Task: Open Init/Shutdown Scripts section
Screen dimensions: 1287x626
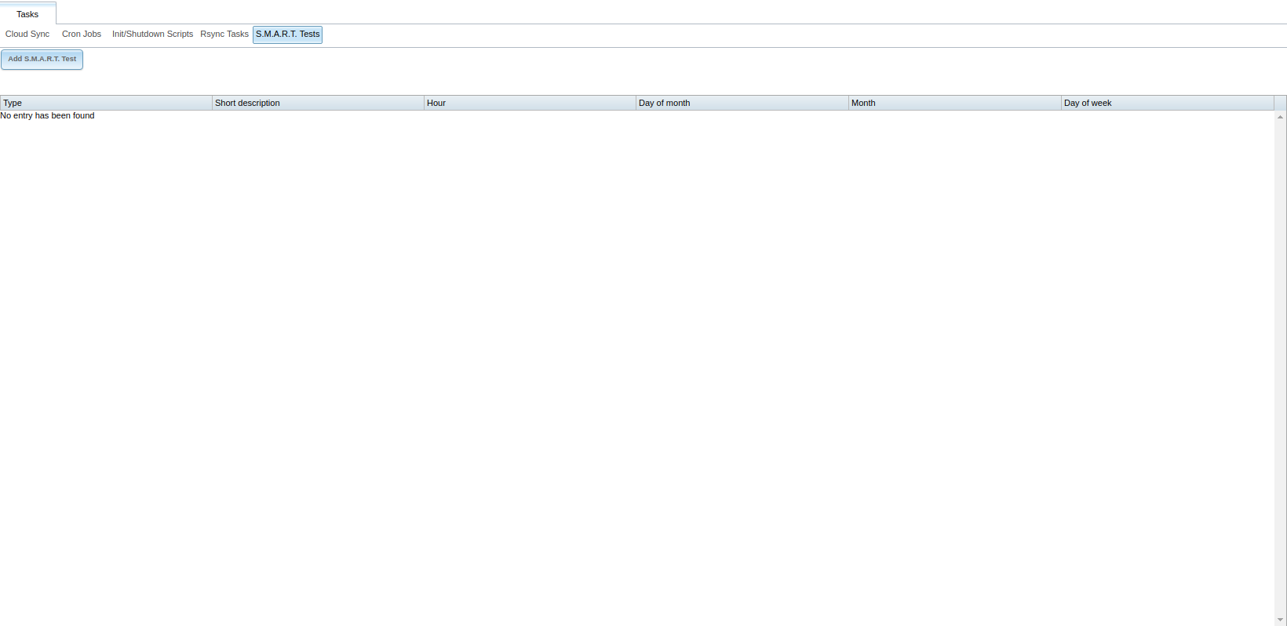Action: point(152,35)
